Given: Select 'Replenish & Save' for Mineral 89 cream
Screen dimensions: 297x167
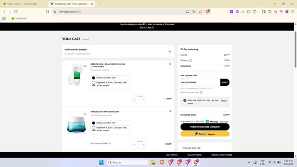Looking at the screenshot, I should coord(94,128).
